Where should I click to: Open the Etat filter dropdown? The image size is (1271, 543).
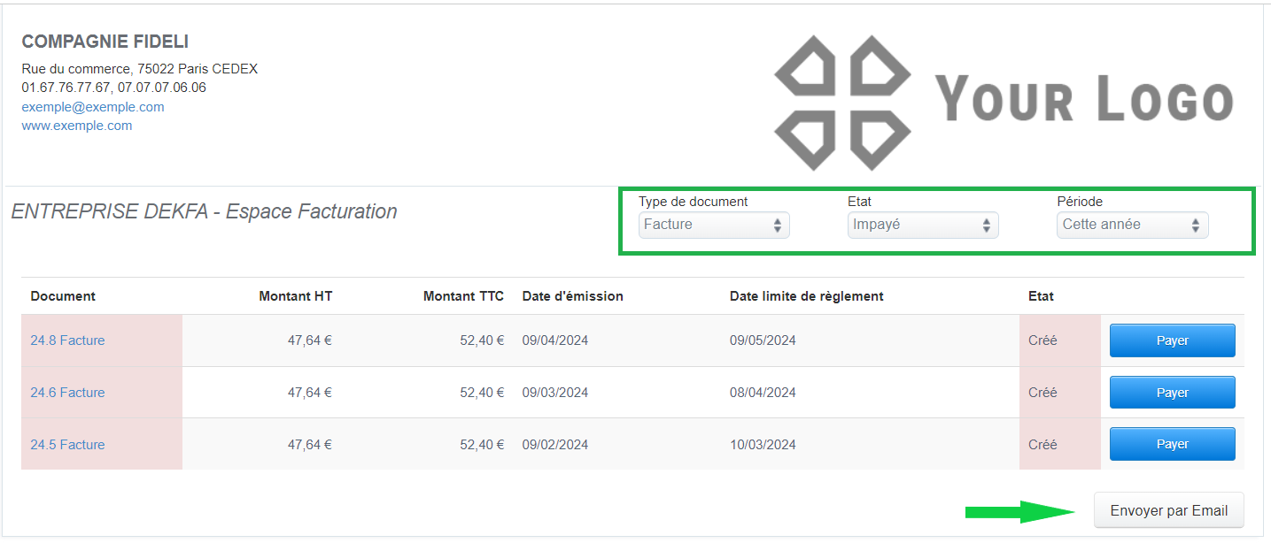click(923, 225)
